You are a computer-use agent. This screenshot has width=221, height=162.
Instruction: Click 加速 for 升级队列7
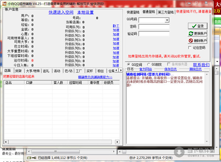tap(116, 57)
